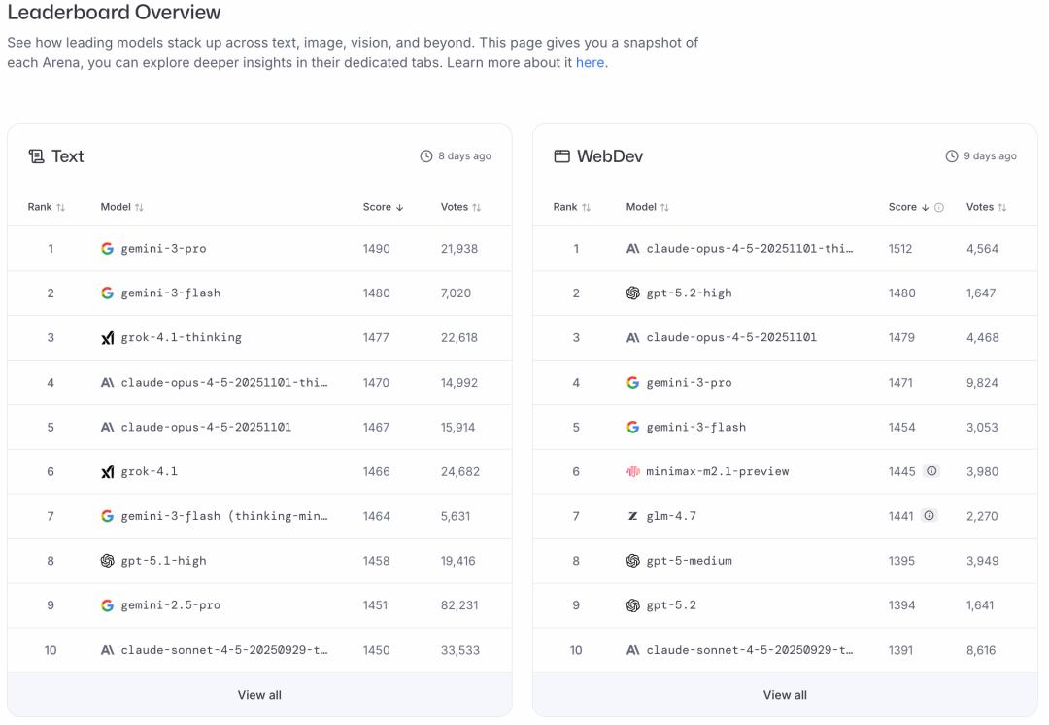Open the 'here' learn more link
This screenshot has width=1049, height=725.
(x=590, y=63)
